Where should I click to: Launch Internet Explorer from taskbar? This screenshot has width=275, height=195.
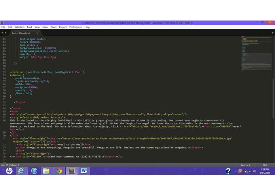(21, 171)
